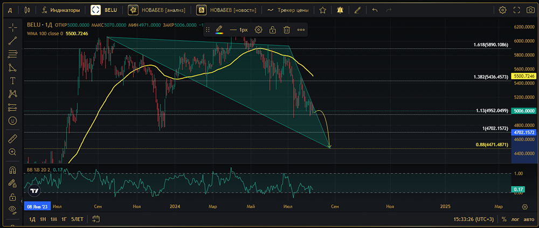539x228 pixels.
Task: Activate the ruler measure tool
Action: [12, 139]
